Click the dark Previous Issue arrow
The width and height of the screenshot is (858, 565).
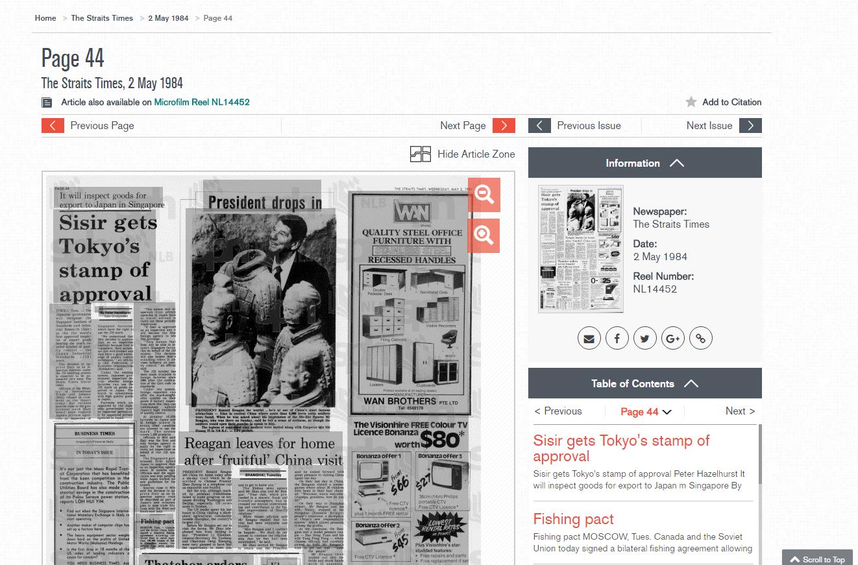pyautogui.click(x=539, y=125)
